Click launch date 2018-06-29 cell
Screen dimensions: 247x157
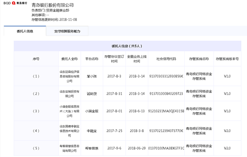[137, 148]
